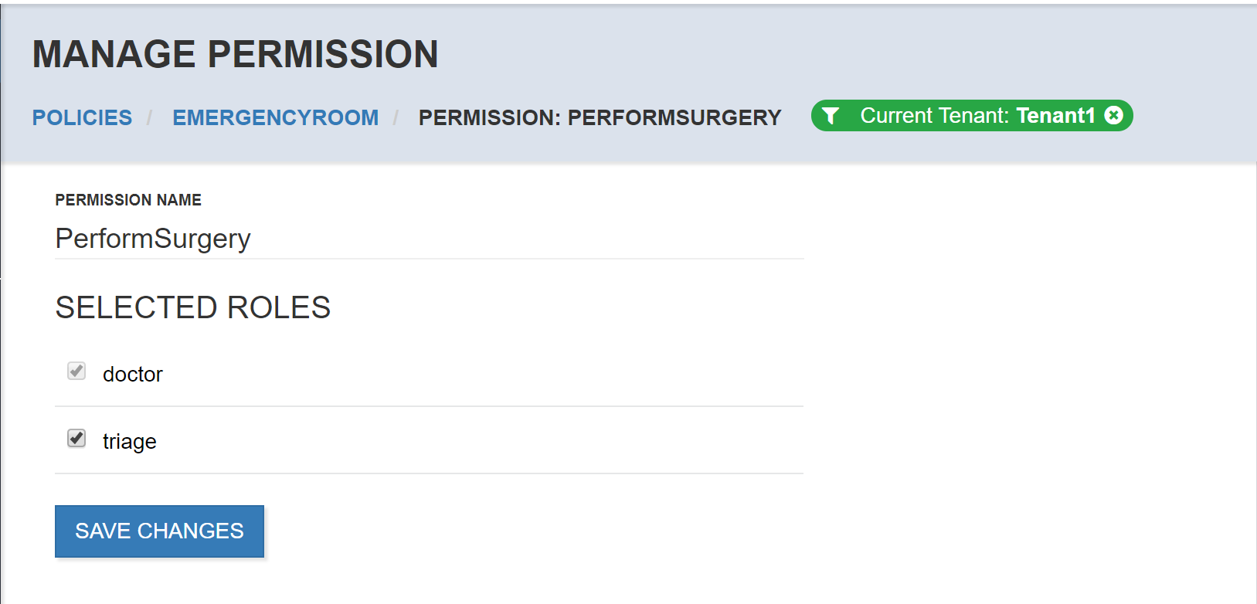Click the doctor role label text
This screenshot has width=1257, height=604.
point(133,374)
